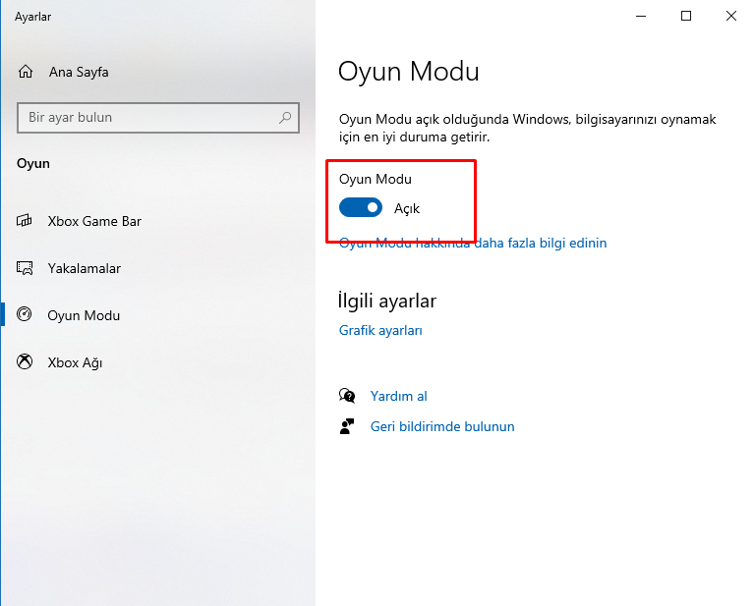
Task: Click the Oyun Modu gauge icon in sidebar
Action: pos(24,314)
